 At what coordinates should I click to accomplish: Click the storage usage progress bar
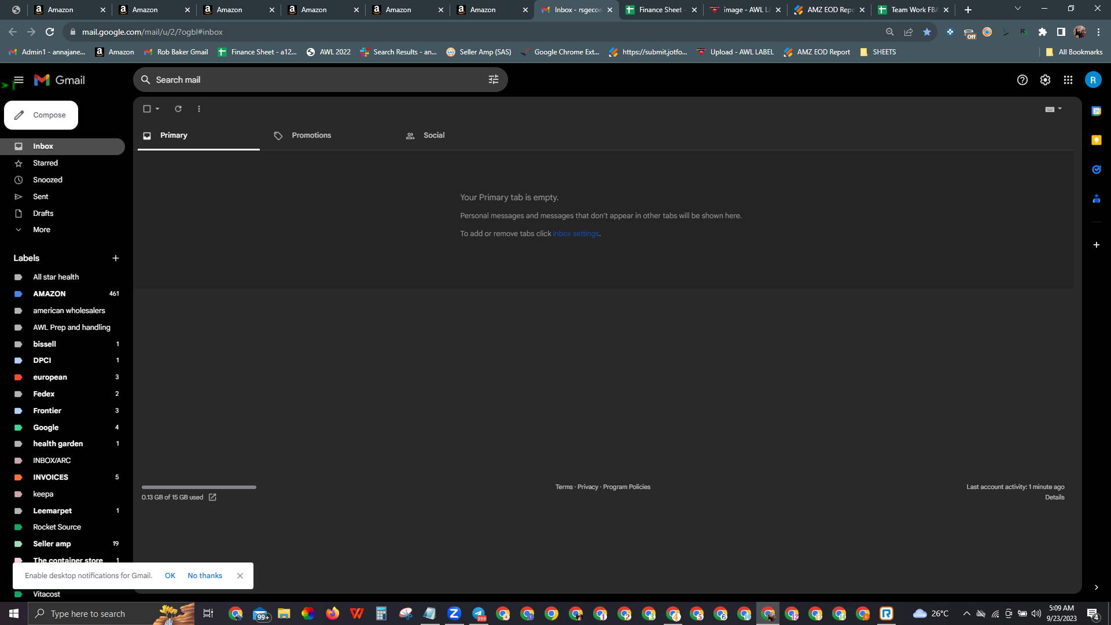tap(199, 487)
